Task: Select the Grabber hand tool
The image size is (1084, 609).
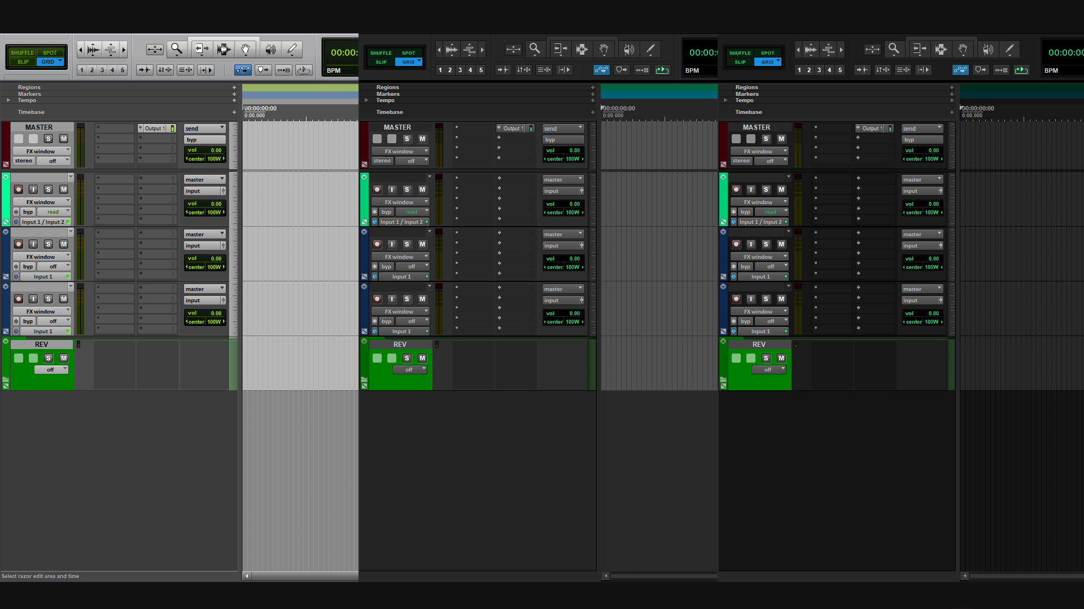Action: (x=246, y=49)
